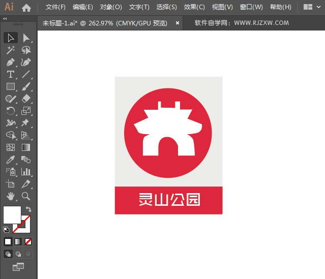Set paint to None button
Image resolution: width=325 pixels, height=279 pixels.
[28, 241]
